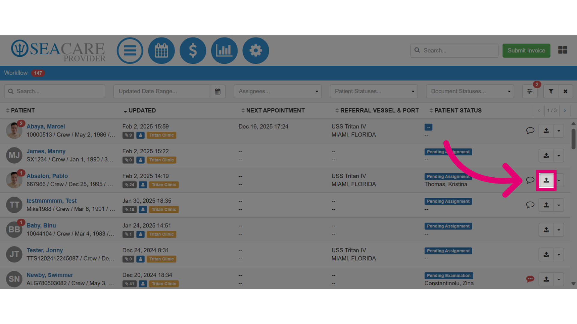Open the comment bubble for Abaya, Marcel
This screenshot has width=577, height=324.
click(530, 131)
